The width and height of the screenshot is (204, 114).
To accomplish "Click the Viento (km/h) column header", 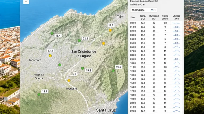I will click(165, 17).
